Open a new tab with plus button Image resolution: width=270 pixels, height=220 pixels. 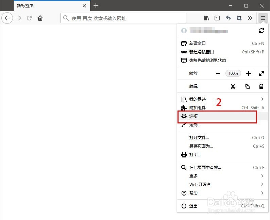click(96, 6)
